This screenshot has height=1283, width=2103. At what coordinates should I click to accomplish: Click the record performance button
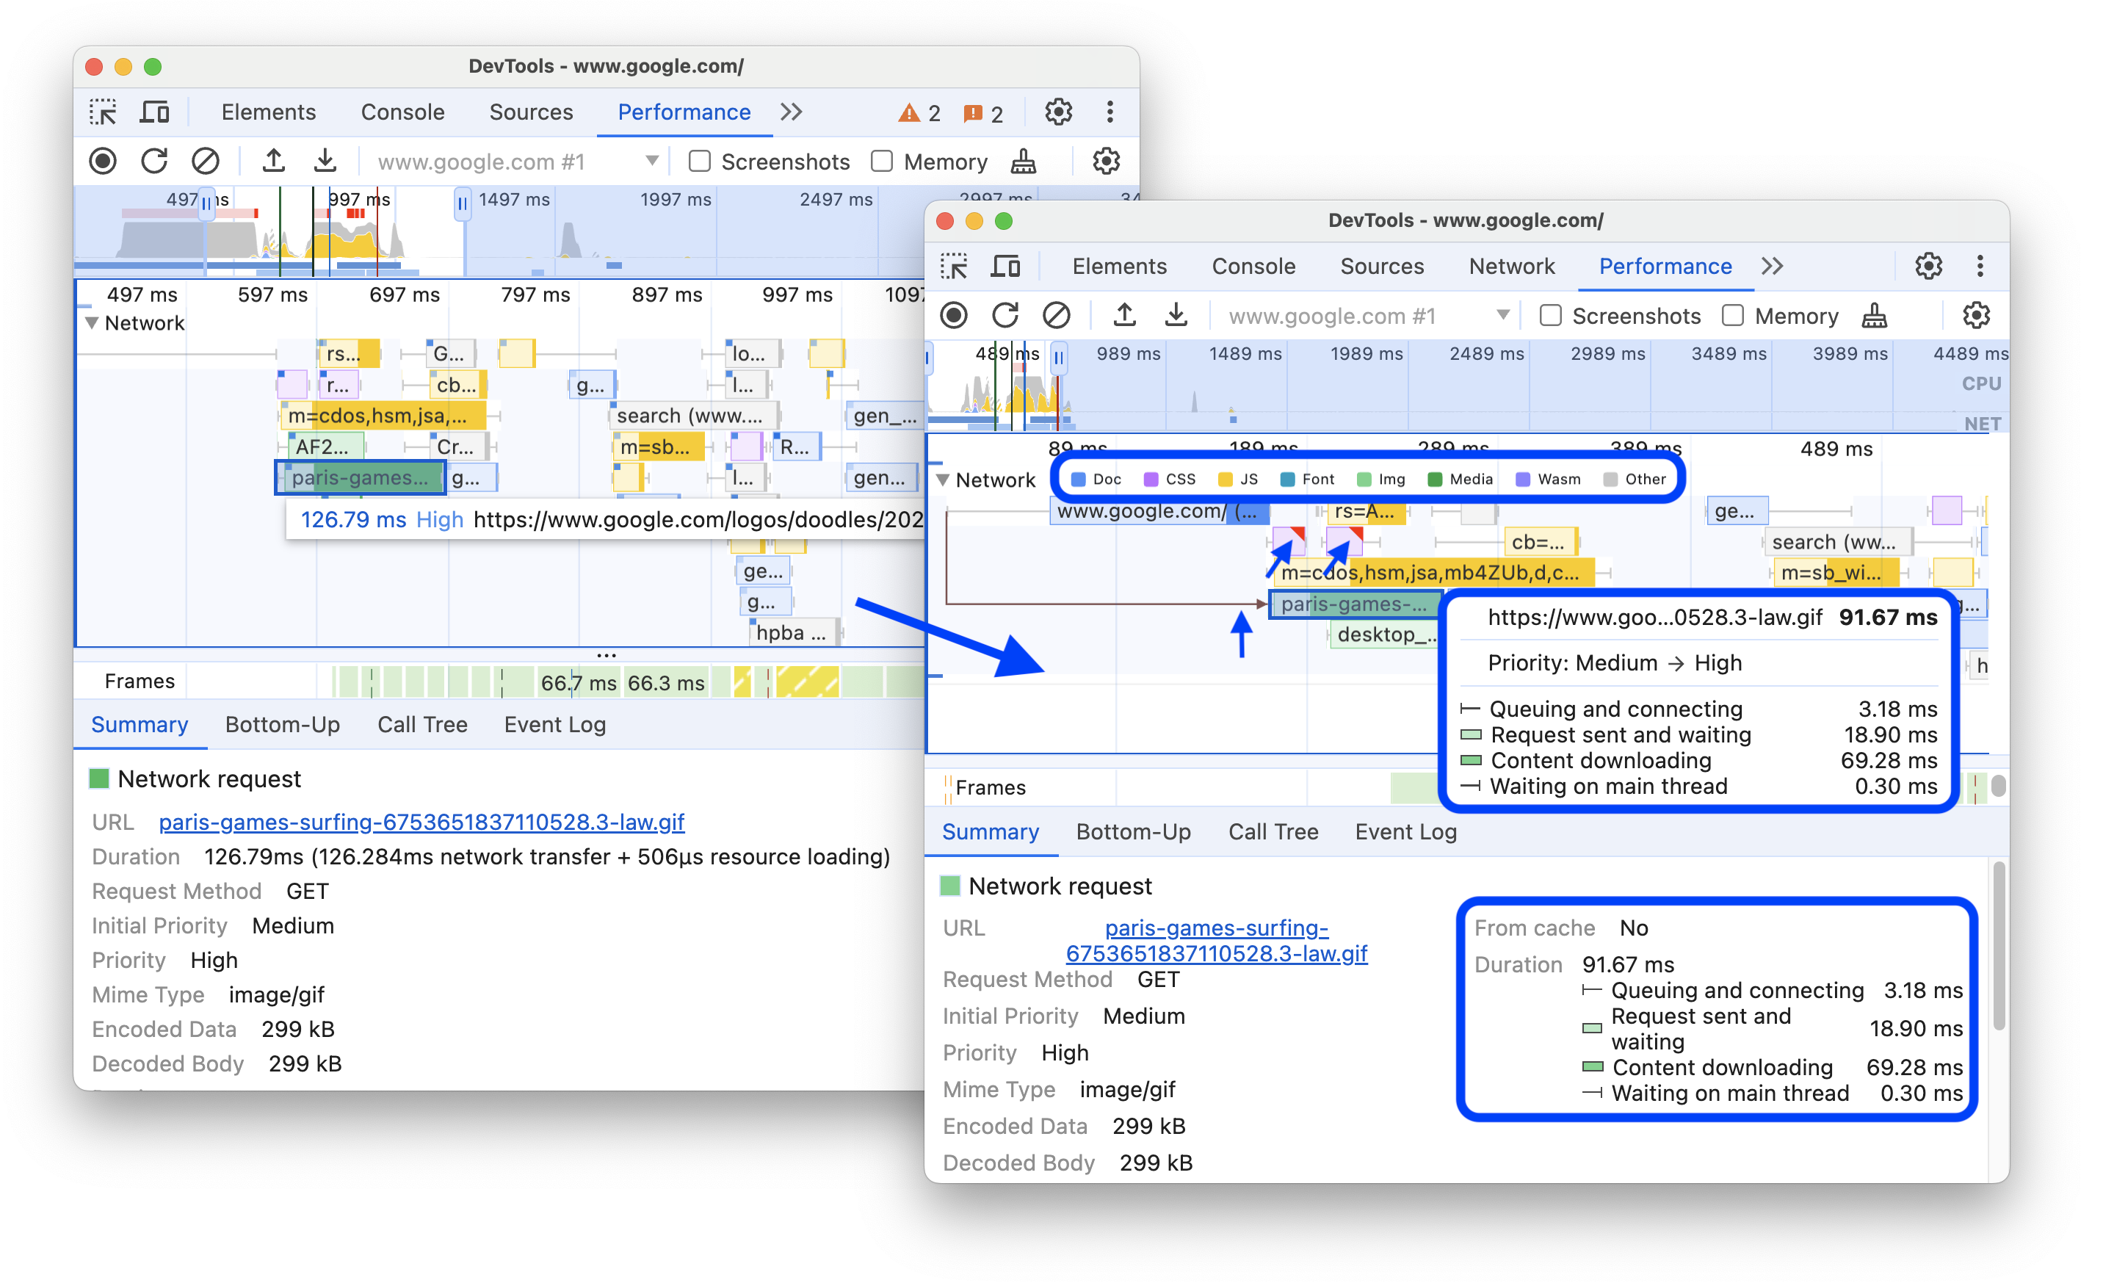pyautogui.click(x=106, y=162)
